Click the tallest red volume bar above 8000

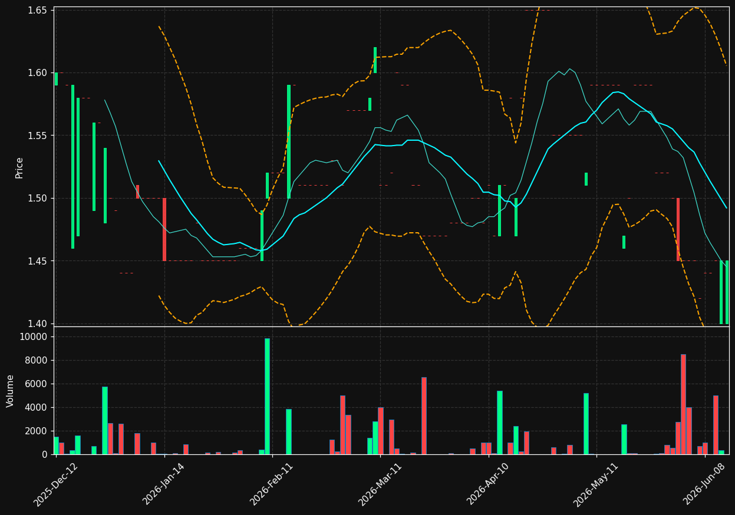tap(683, 404)
